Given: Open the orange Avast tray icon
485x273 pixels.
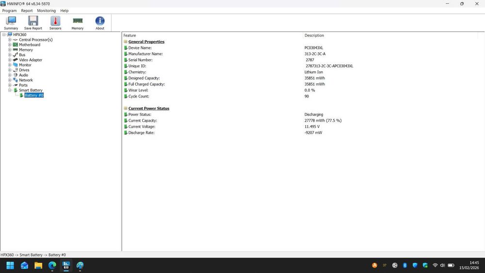Looking at the screenshot, I should [374, 265].
